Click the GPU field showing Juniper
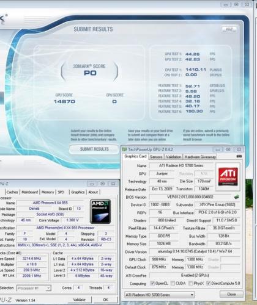 [x=162, y=173]
